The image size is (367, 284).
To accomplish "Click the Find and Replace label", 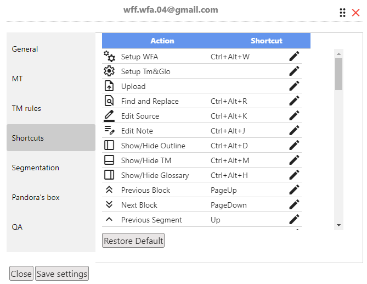I will click(150, 101).
